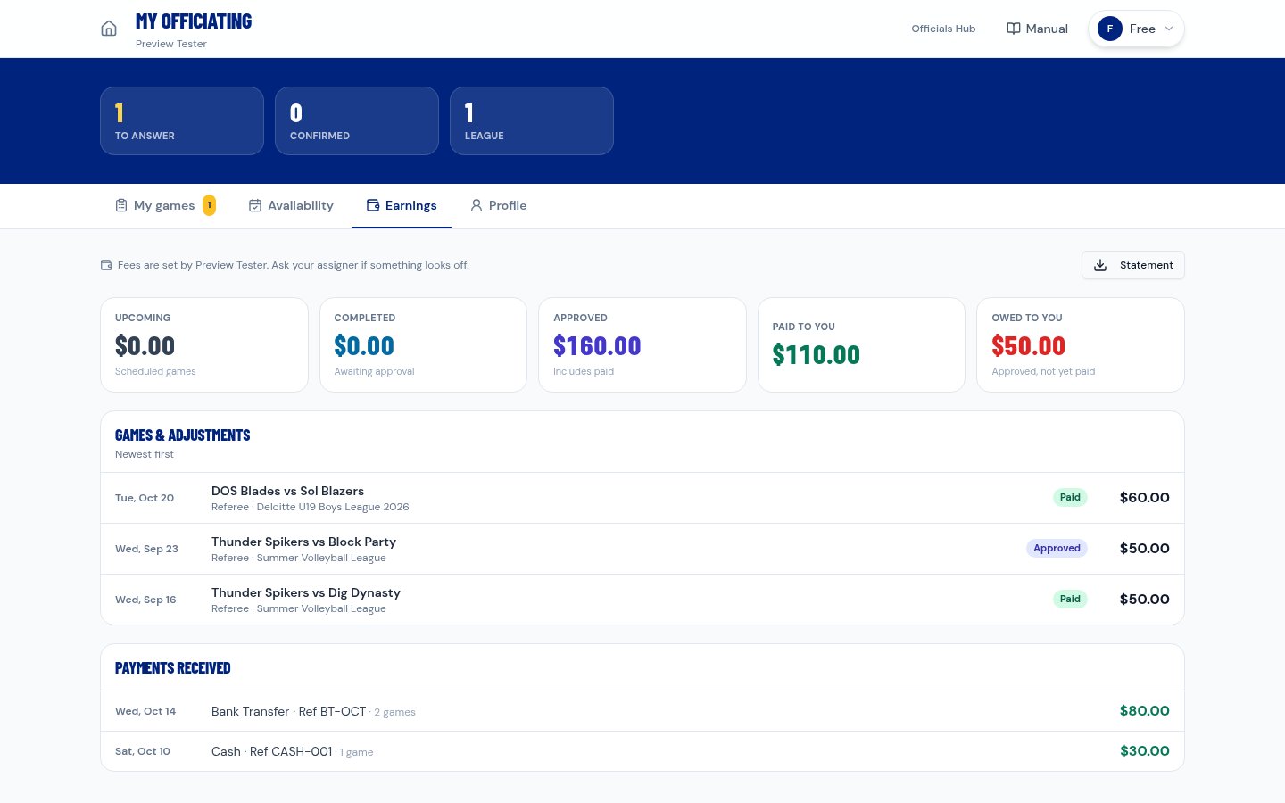The height and width of the screenshot is (803, 1285).
Task: Click the Bank Transfer Ref BT-OCT payment
Action: 642,711
